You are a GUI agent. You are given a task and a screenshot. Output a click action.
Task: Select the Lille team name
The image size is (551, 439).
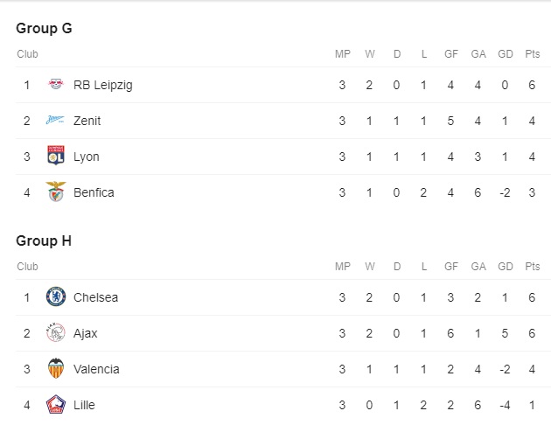[84, 405]
